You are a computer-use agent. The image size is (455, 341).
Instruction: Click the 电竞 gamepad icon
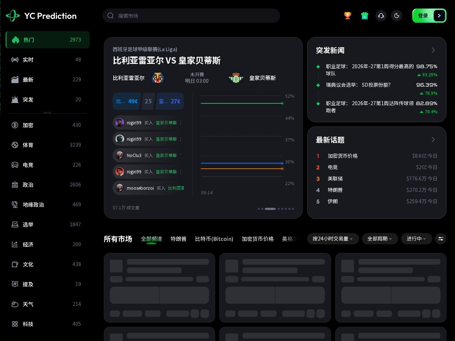point(15,165)
